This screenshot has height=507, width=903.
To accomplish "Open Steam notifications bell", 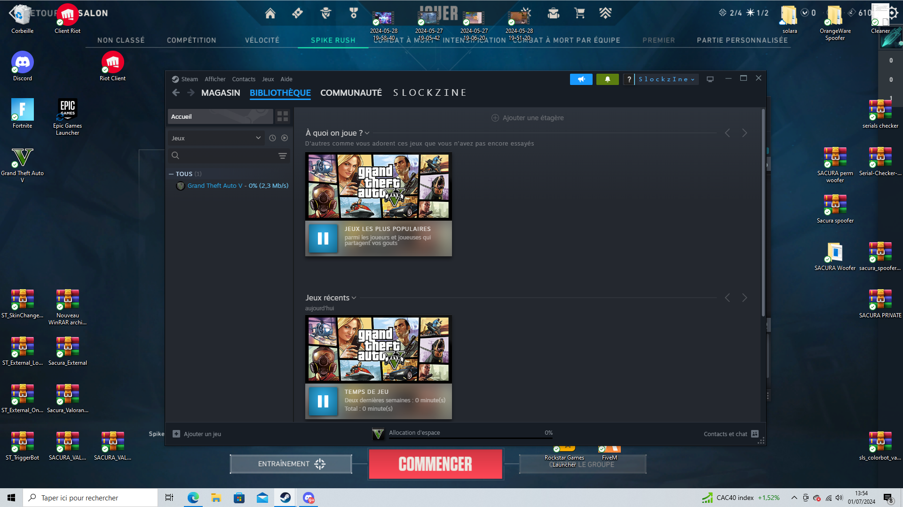I will [x=608, y=79].
